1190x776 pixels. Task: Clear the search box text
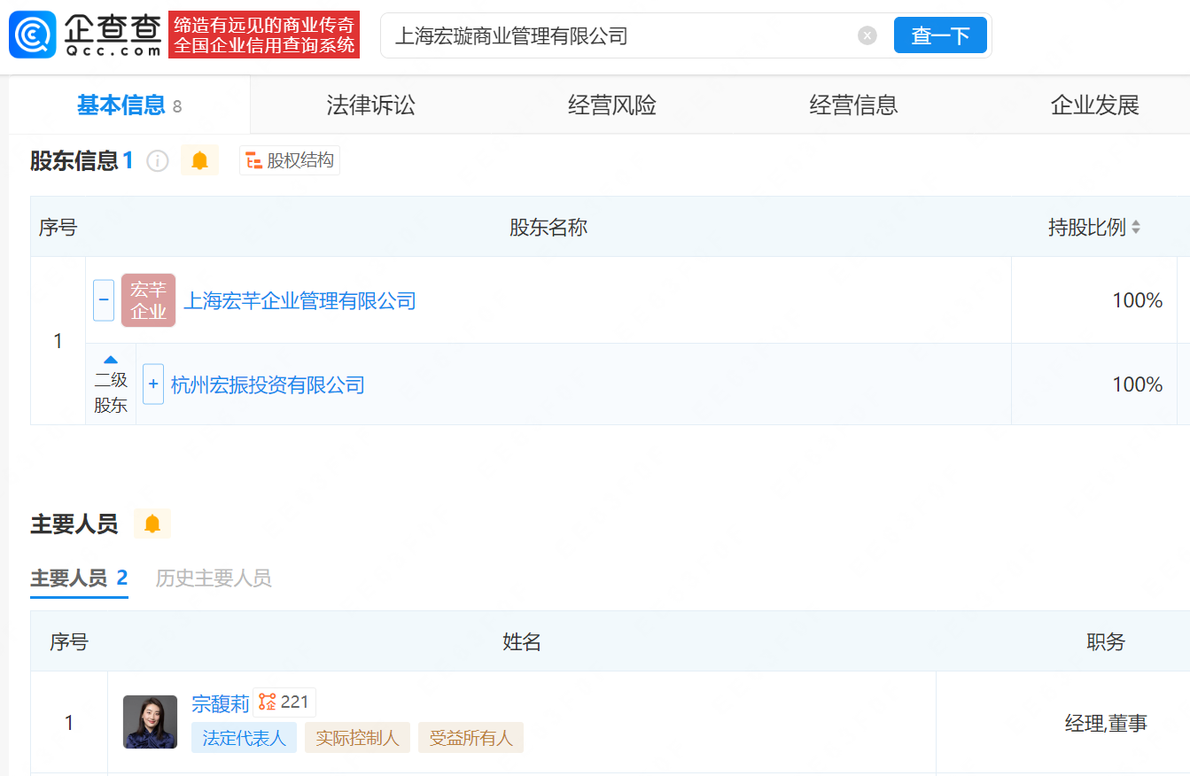tap(867, 35)
